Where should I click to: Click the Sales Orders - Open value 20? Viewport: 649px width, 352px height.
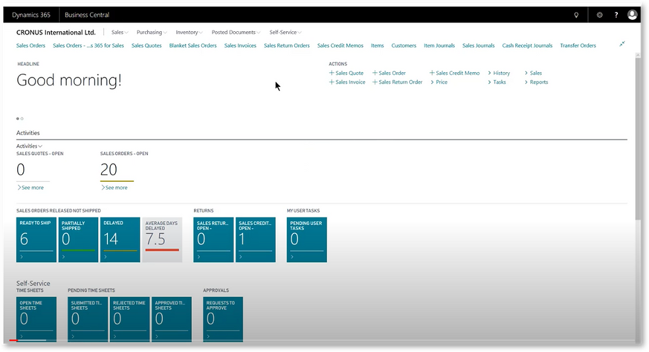pos(109,170)
